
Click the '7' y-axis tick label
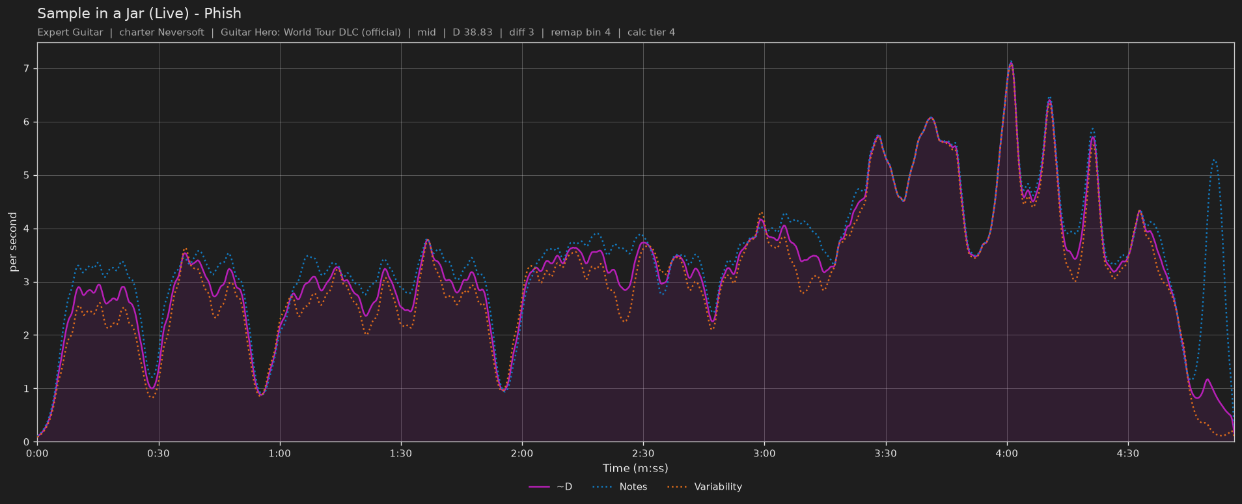coord(27,69)
